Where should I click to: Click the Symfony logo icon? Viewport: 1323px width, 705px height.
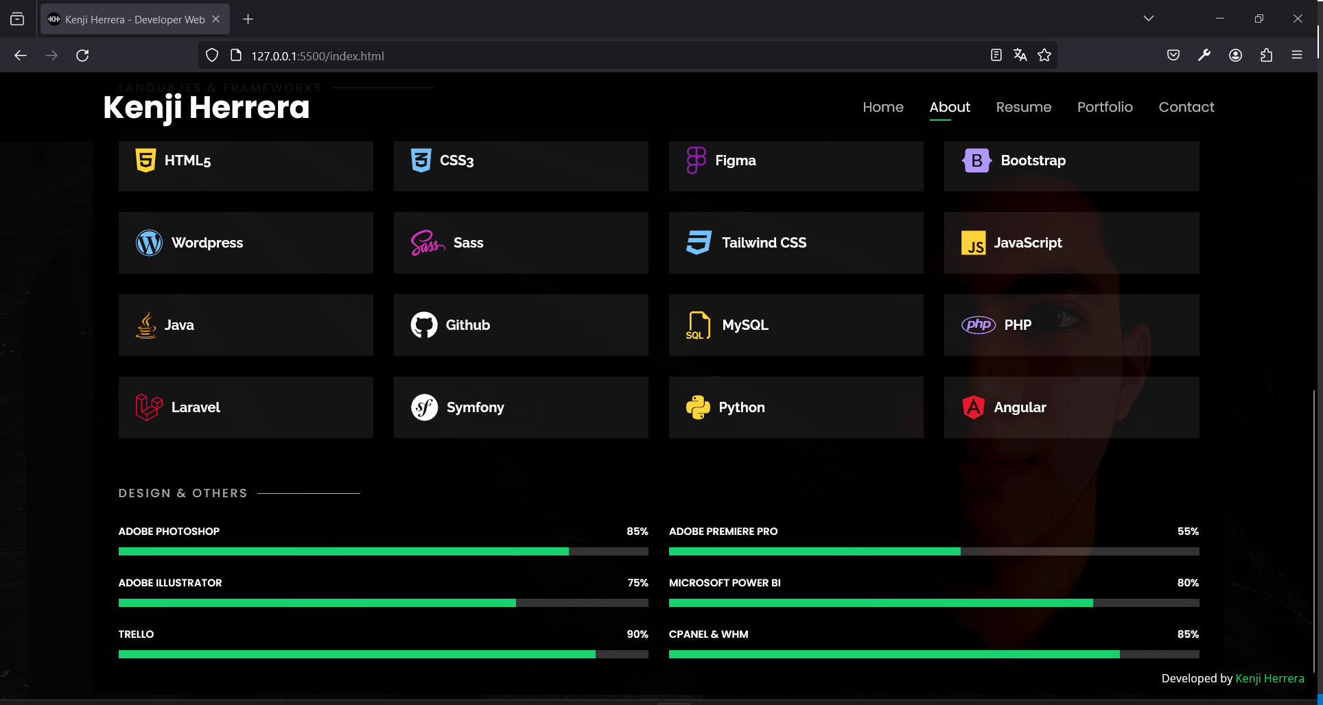[425, 407]
